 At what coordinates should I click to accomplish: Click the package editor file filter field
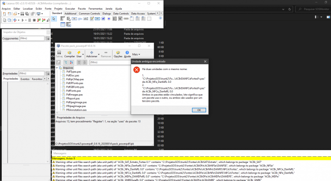pyautogui.click(x=110, y=63)
